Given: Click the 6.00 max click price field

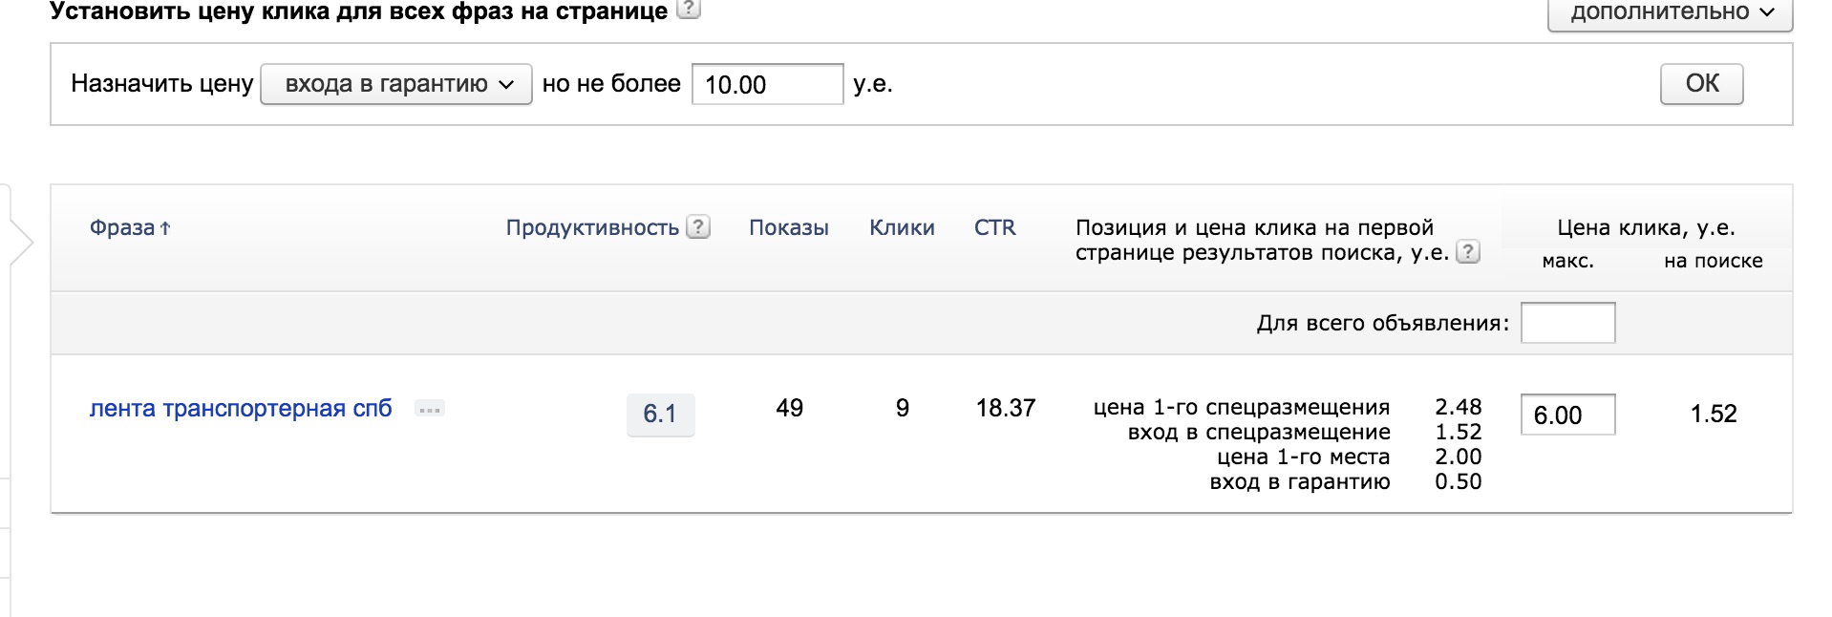Looking at the screenshot, I should (x=1566, y=415).
